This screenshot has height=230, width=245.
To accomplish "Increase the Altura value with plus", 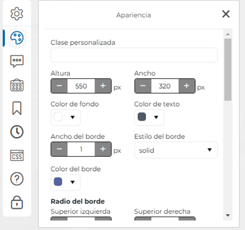I will click(103, 86).
